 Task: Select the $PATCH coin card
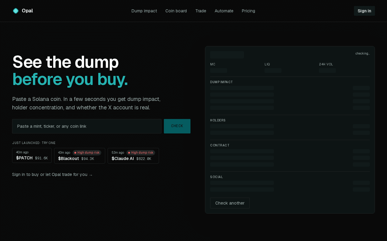pos(32,155)
